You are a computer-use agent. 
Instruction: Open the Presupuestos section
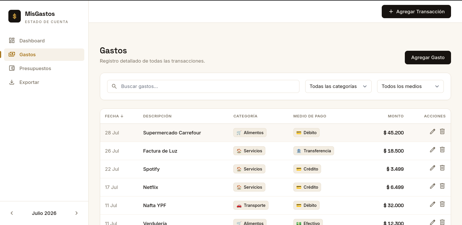point(44,68)
